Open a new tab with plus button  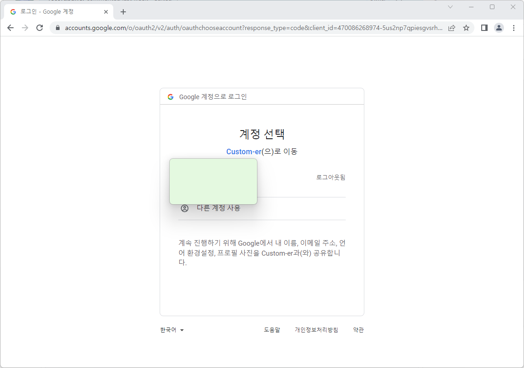pyautogui.click(x=123, y=12)
